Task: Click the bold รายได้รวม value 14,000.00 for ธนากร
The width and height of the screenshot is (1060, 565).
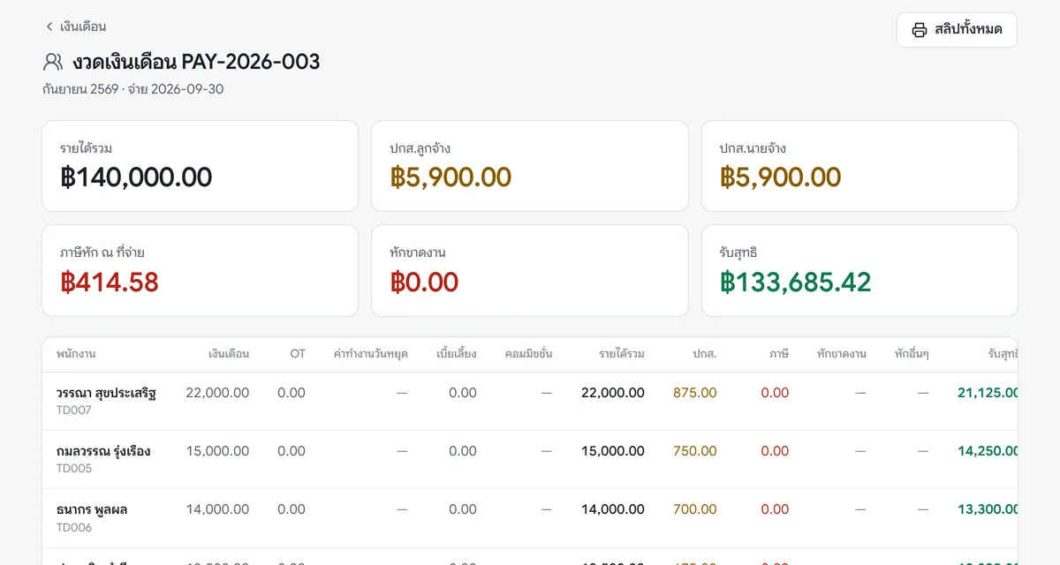Action: (613, 509)
